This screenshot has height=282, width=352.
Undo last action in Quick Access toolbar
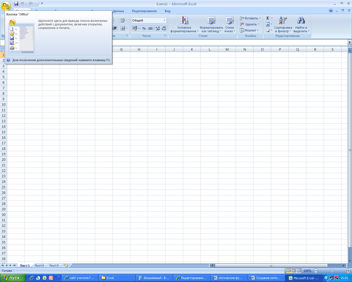coord(22,4)
